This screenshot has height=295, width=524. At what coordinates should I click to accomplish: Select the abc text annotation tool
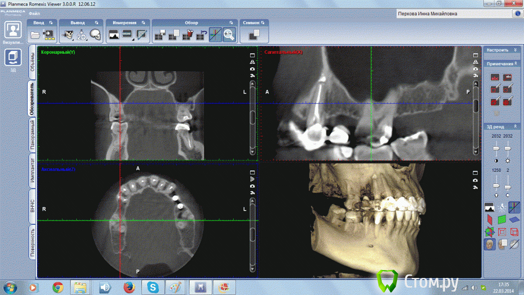click(x=496, y=78)
